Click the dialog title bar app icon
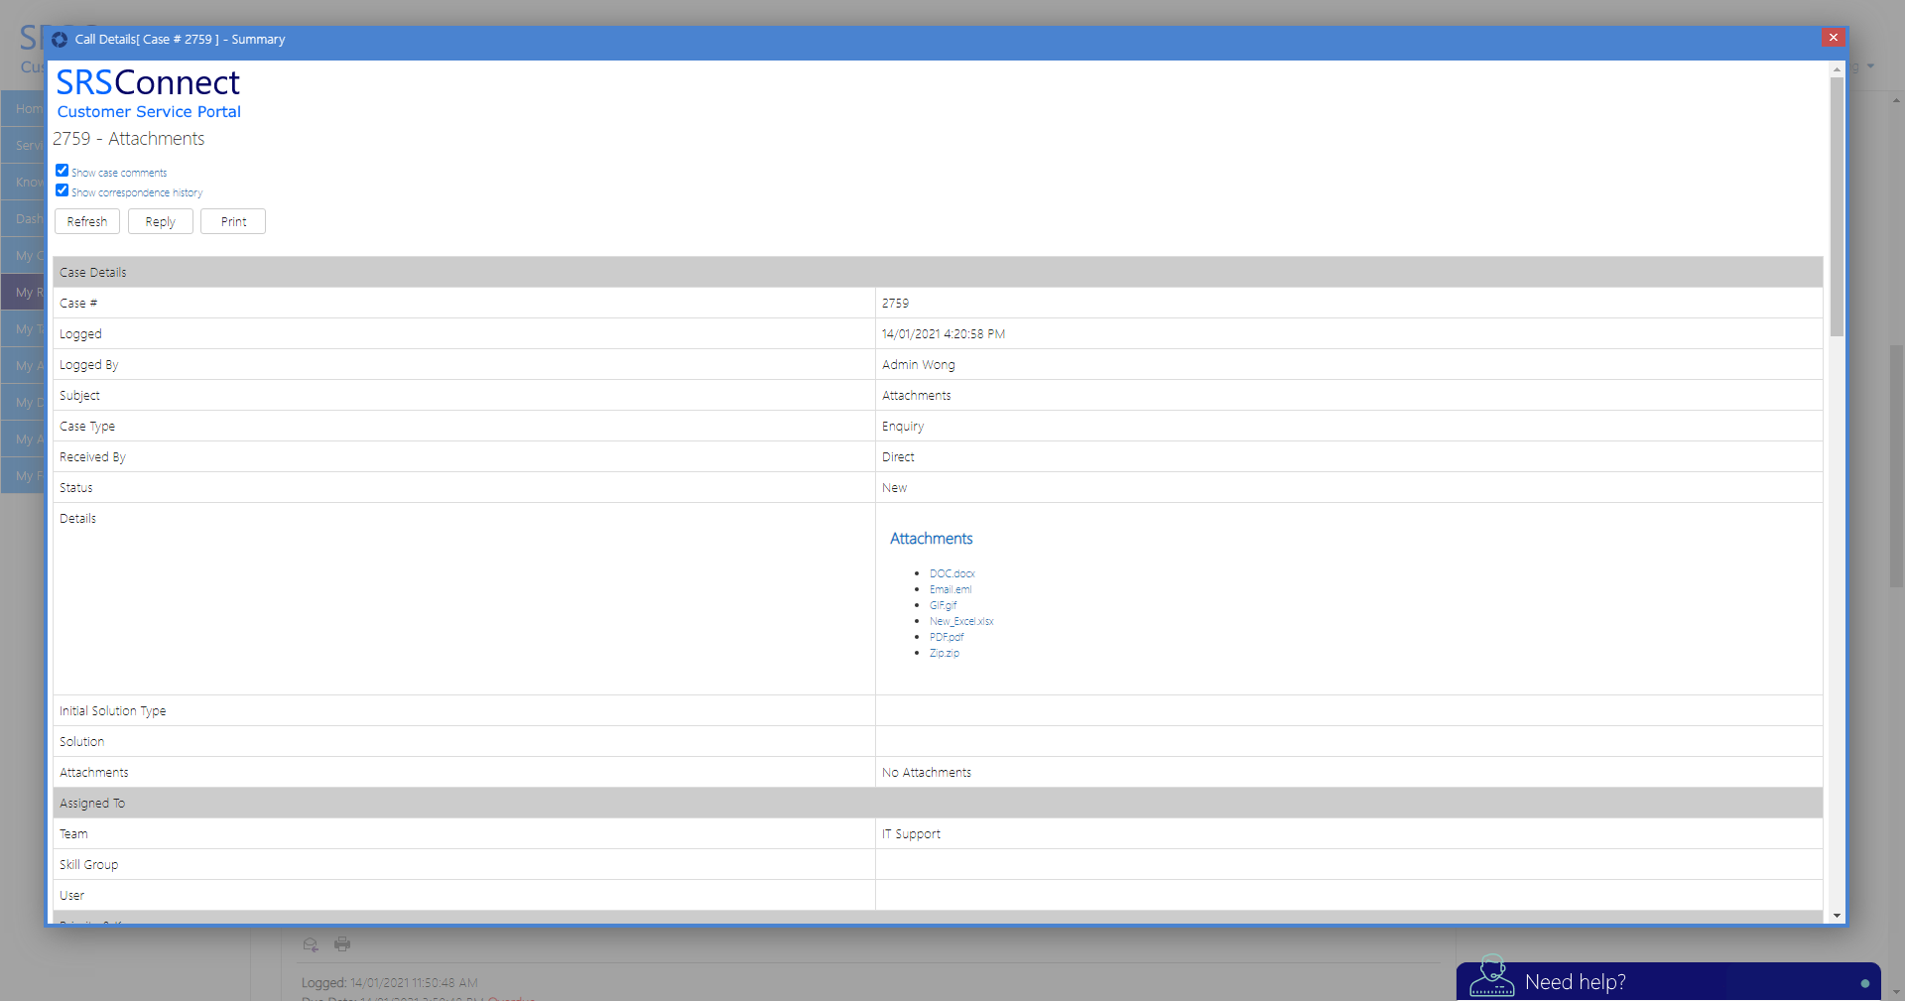Image resolution: width=1905 pixels, height=1001 pixels. tap(60, 40)
